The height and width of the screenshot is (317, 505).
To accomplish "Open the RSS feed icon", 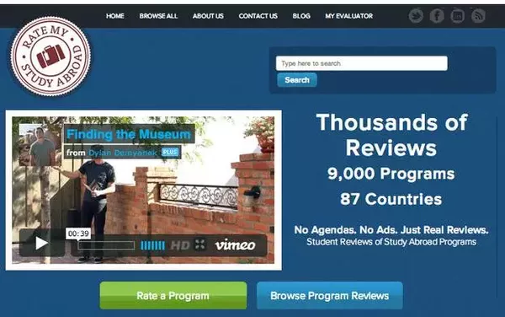I will coord(478,15).
